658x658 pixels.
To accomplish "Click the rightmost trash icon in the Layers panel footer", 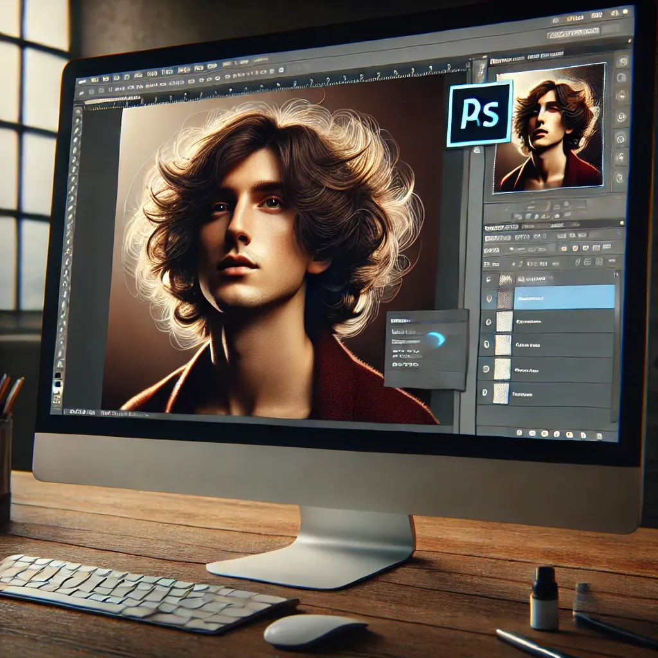I will [x=599, y=436].
